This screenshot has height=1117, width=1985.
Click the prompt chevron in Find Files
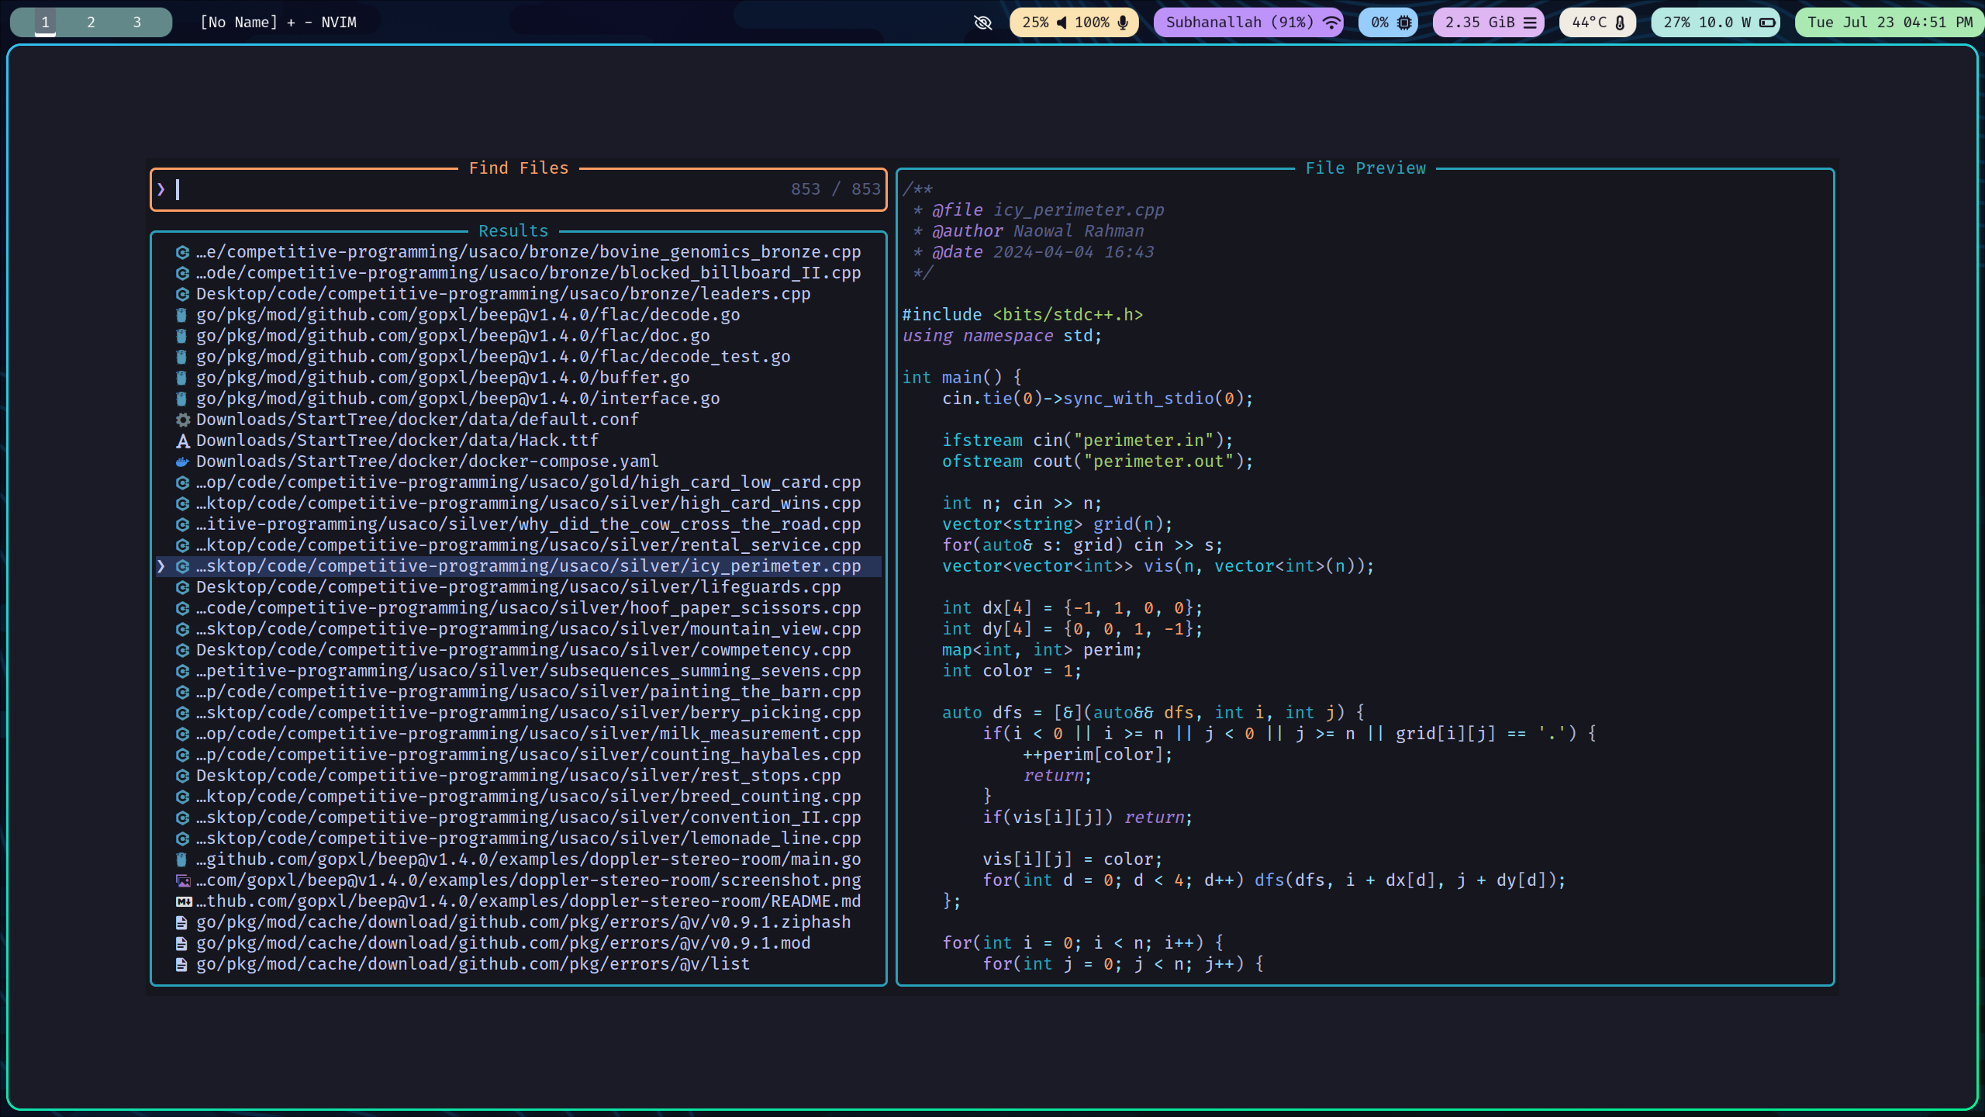click(161, 189)
